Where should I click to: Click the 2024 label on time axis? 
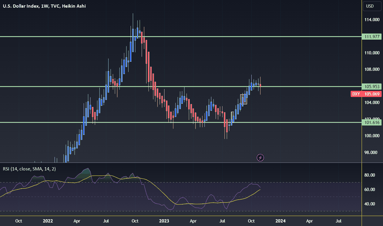click(x=280, y=221)
